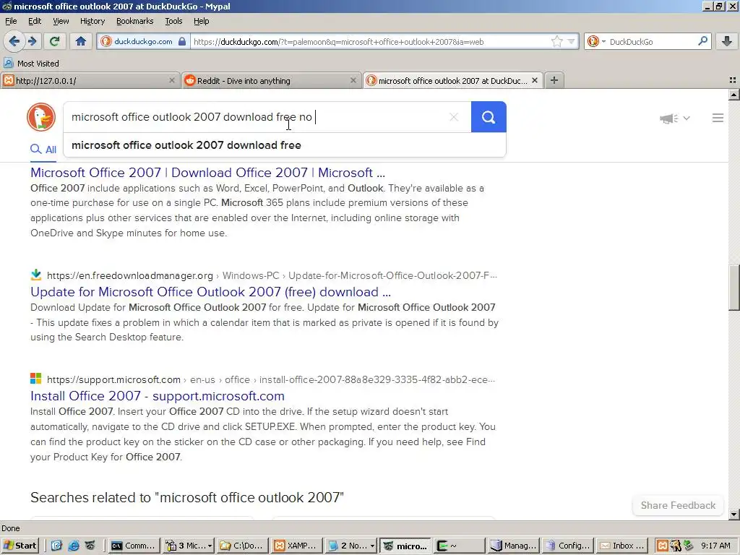Switch to the XAMPP taskbar window

[297, 546]
